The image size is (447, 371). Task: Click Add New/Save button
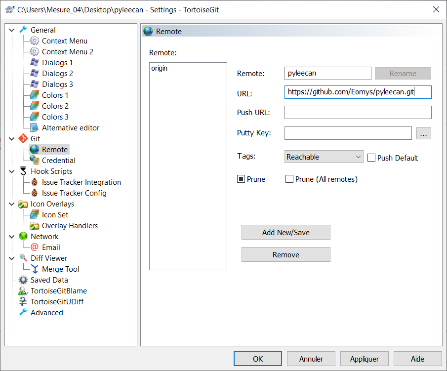[286, 232]
